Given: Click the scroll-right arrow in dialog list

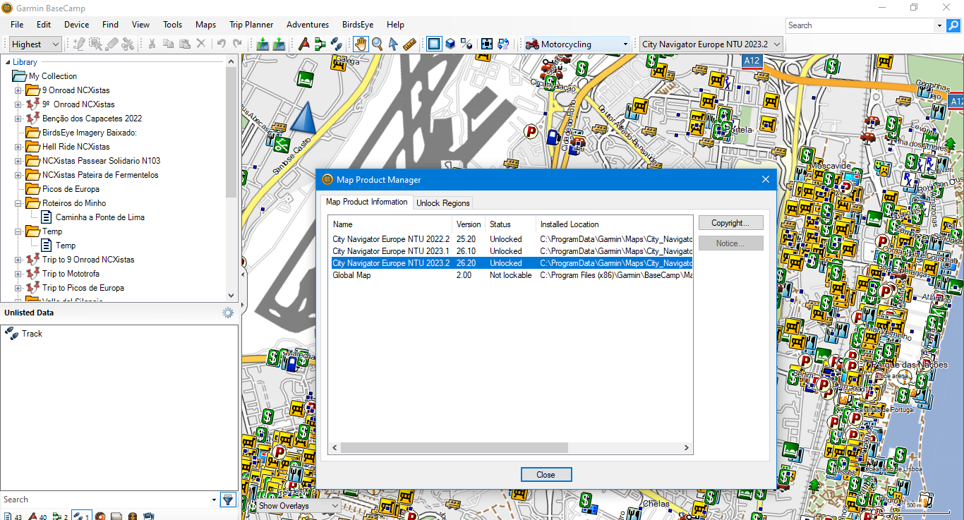Looking at the screenshot, I should (x=686, y=448).
